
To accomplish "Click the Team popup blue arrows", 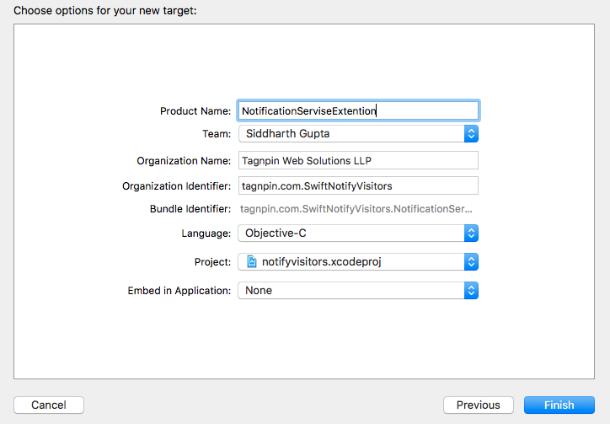I will [x=471, y=134].
